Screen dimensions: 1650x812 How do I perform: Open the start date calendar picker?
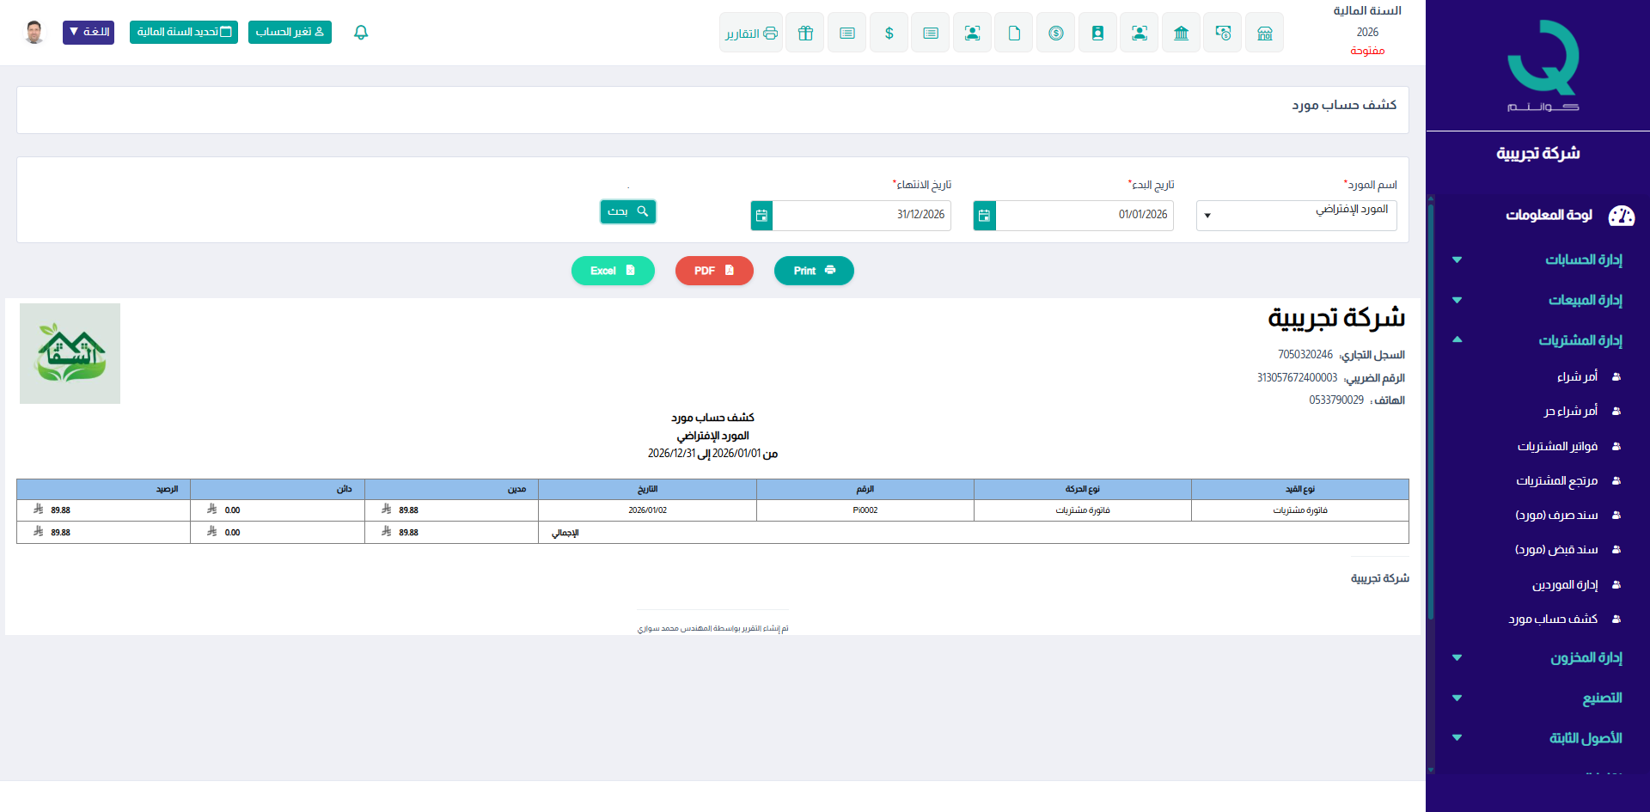point(984,216)
